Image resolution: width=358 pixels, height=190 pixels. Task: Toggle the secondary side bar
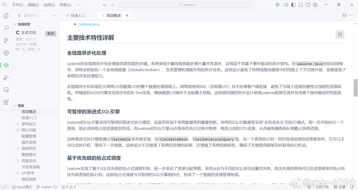pyautogui.click(x=308, y=5)
